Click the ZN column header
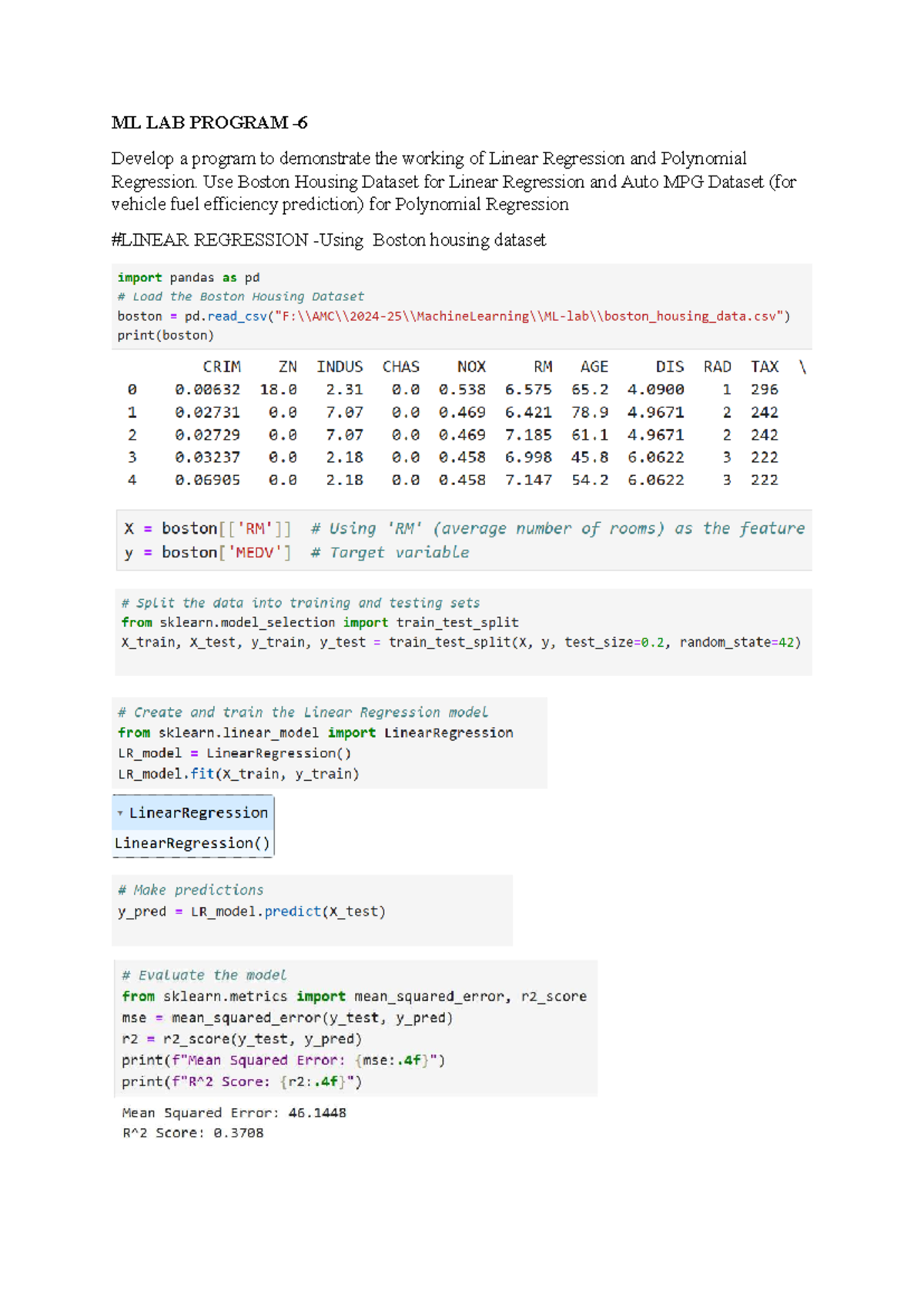This screenshot has width=924, height=1306. 288,367
